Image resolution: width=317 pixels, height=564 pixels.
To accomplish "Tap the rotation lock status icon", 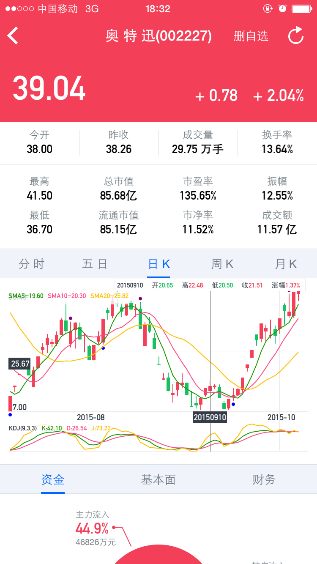I will click(268, 8).
